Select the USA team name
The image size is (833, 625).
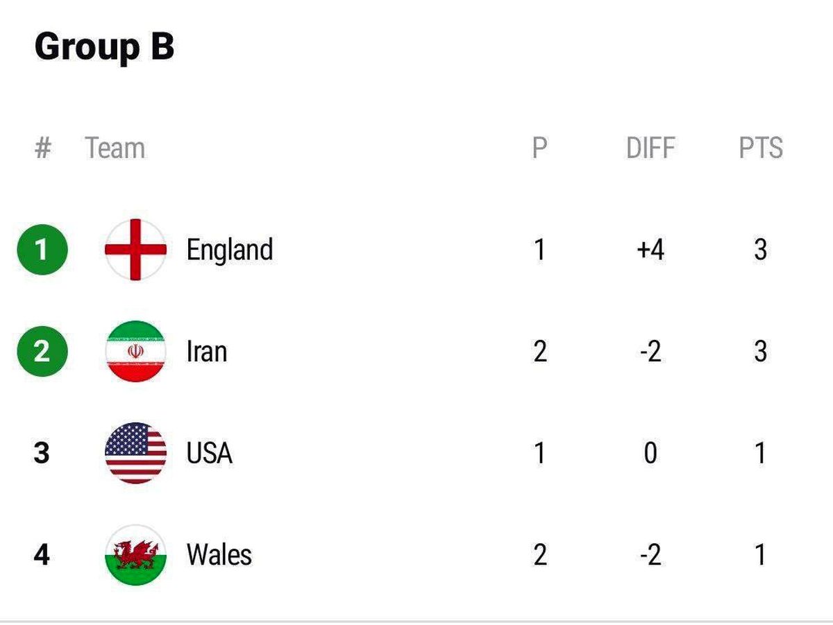(x=210, y=453)
